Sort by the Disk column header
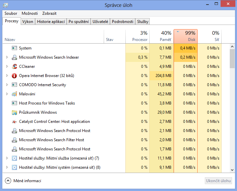Image resolution: width=237 pixels, height=191 pixels. pos(185,36)
